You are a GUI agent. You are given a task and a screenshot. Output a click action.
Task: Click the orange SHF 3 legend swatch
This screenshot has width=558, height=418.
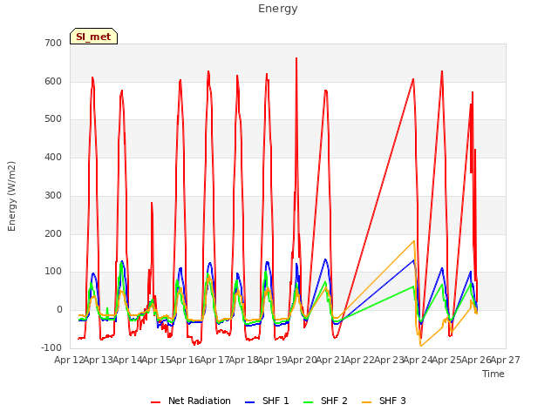point(366,402)
